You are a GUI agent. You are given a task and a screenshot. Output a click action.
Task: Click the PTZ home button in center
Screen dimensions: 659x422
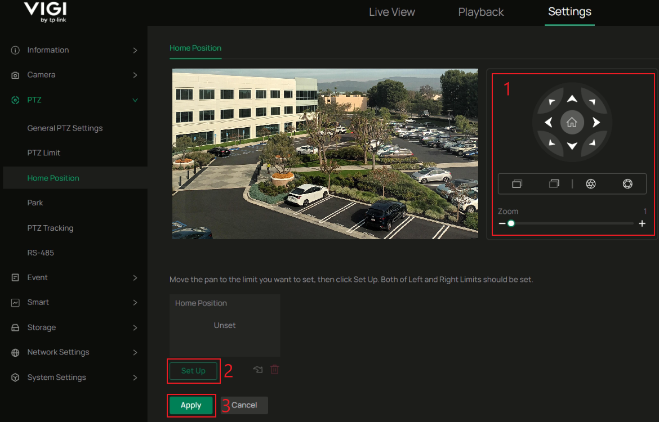click(572, 122)
